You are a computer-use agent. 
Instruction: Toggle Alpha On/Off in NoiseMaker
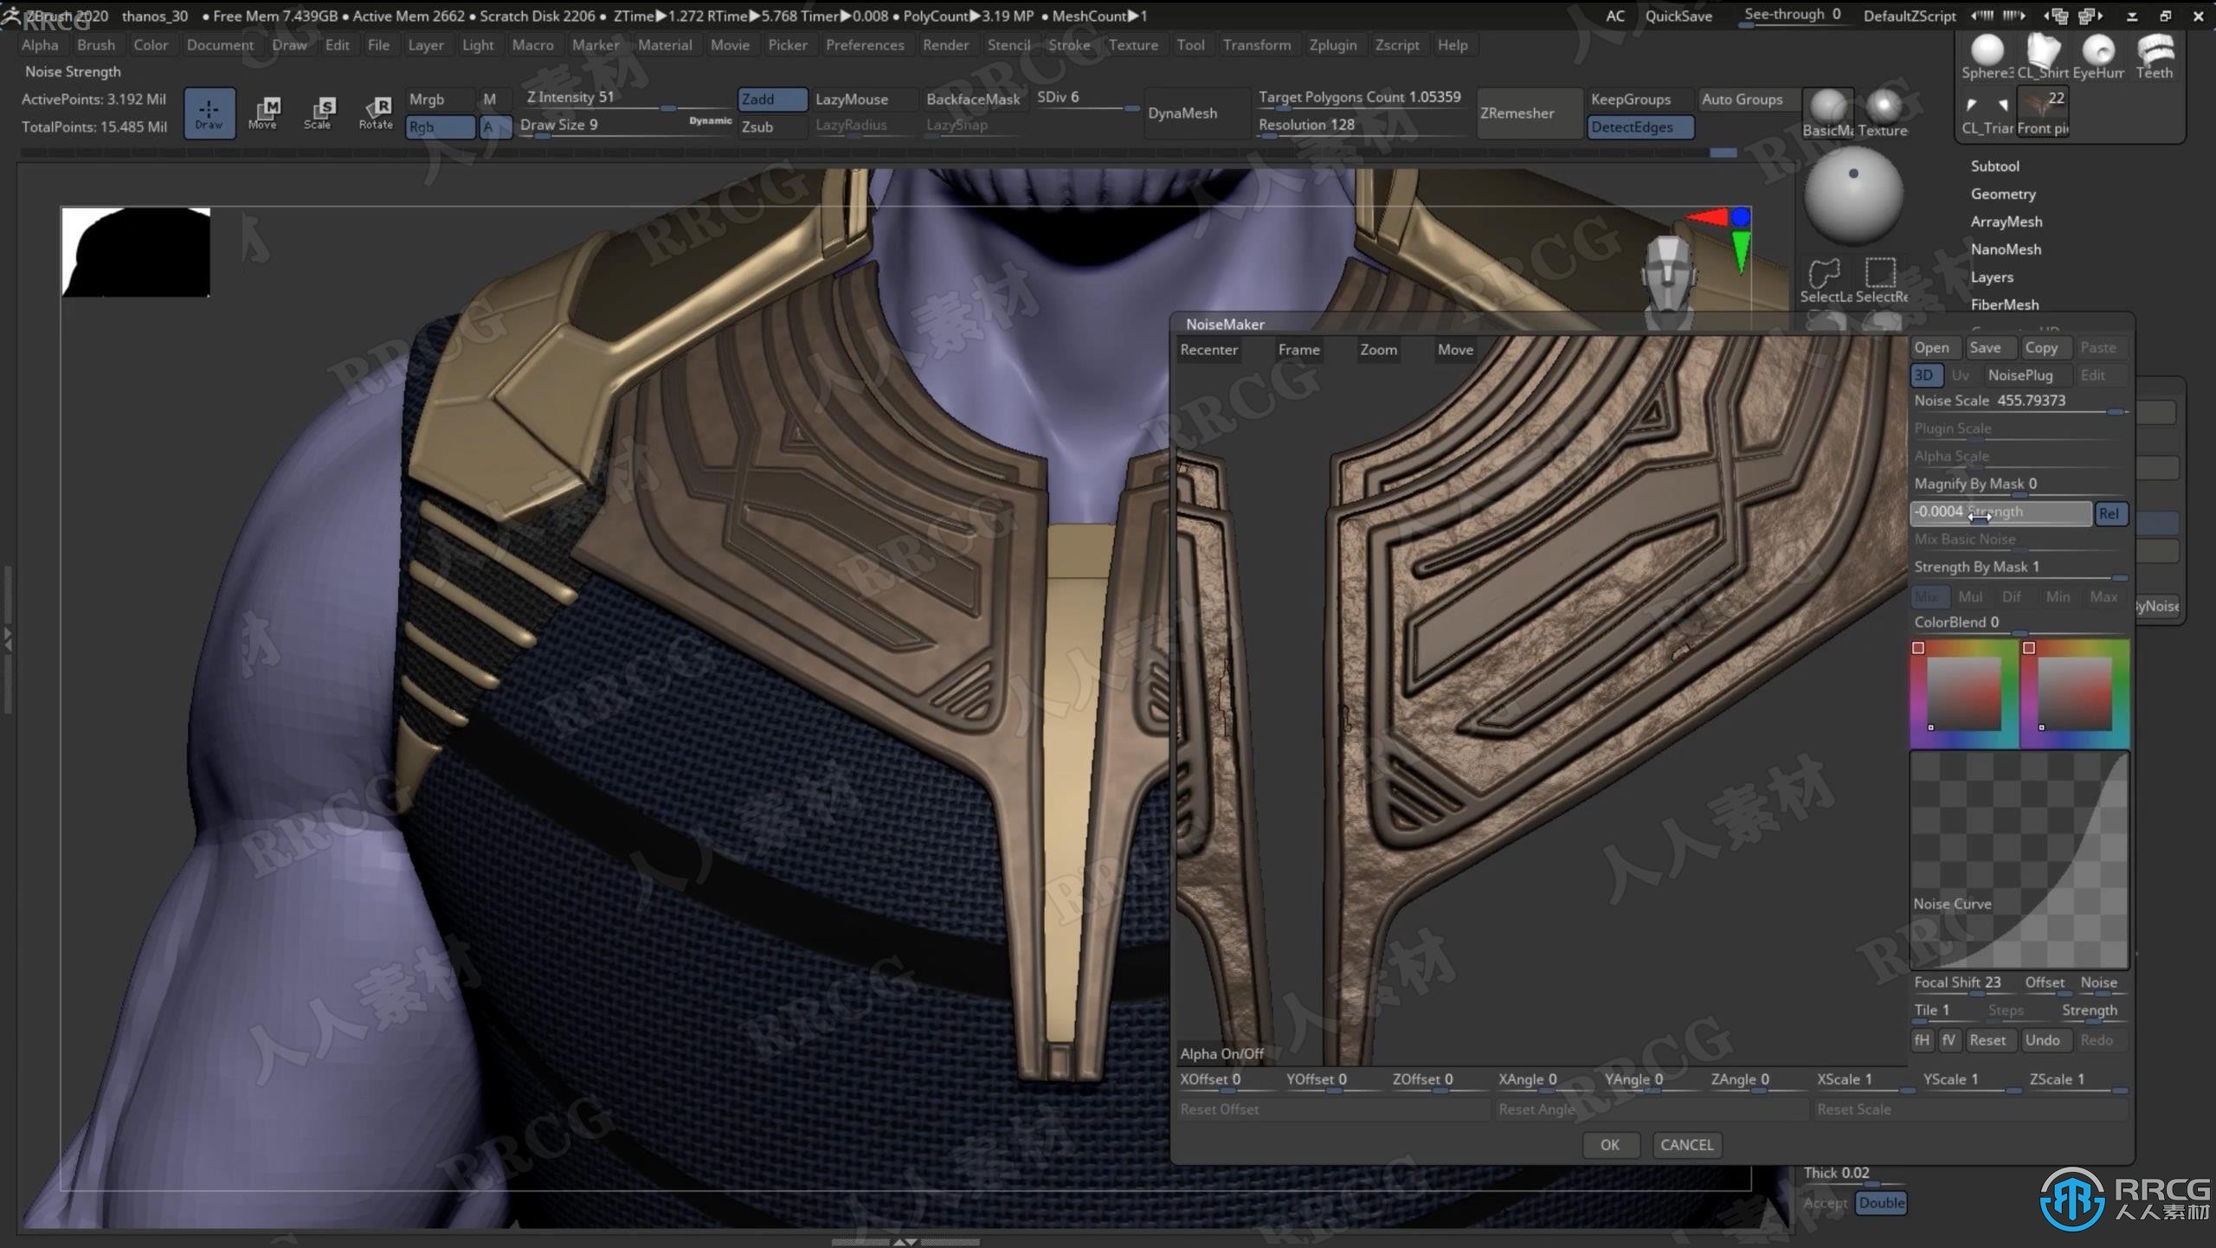click(1222, 1053)
